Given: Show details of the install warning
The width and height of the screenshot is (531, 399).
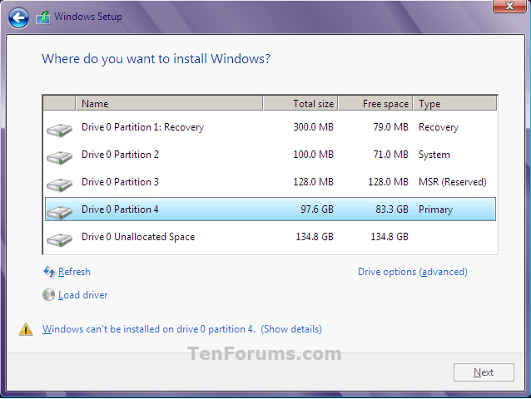Looking at the screenshot, I should coord(291,329).
